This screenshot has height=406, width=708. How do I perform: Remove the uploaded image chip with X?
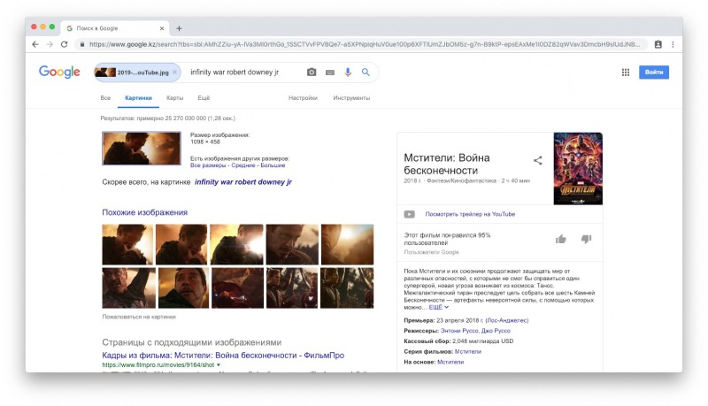(x=174, y=73)
